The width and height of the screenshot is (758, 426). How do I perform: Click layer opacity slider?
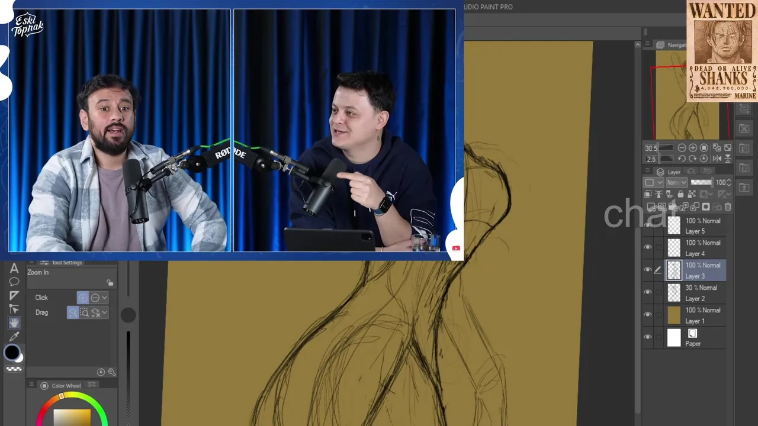pos(702,182)
